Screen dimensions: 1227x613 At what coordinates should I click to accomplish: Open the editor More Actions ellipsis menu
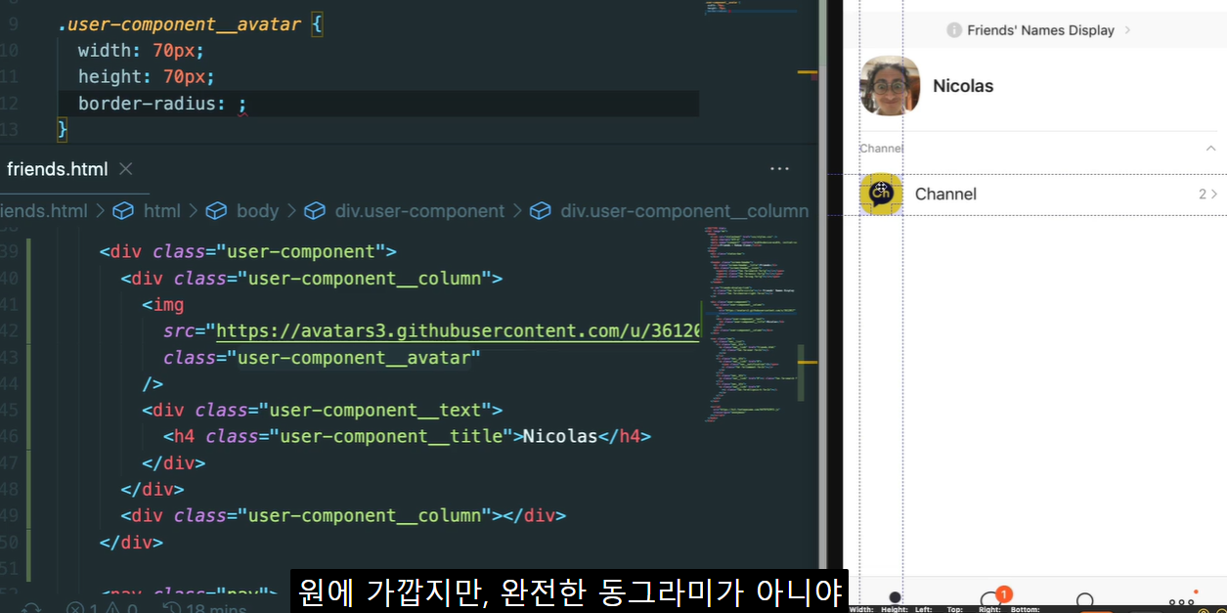[779, 169]
